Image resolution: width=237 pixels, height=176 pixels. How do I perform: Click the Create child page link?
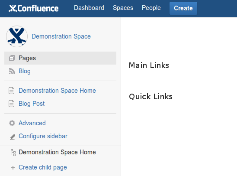point(43,167)
